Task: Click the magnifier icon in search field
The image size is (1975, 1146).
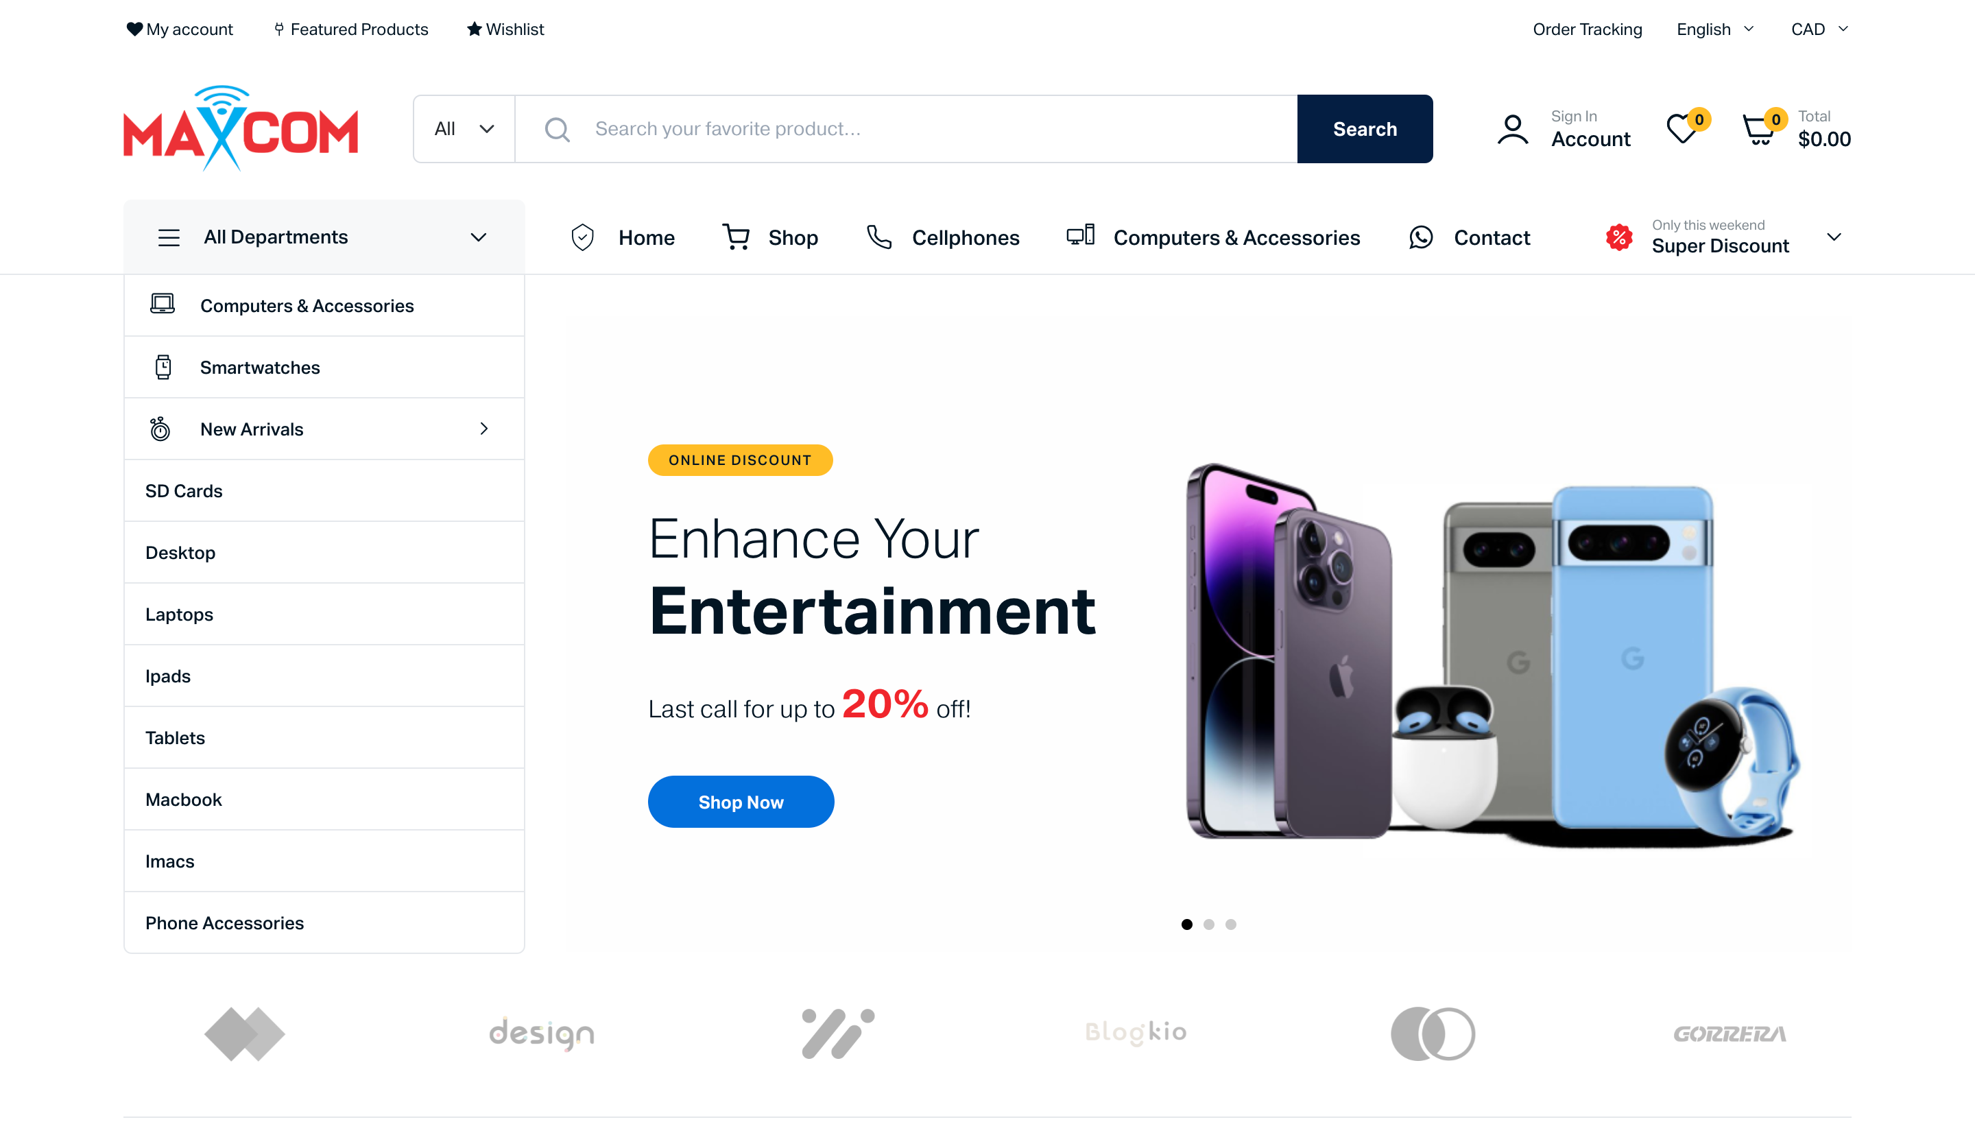Action: click(x=556, y=130)
